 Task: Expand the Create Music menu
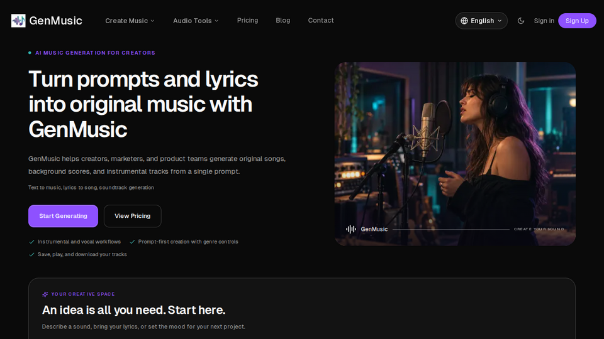pos(130,21)
